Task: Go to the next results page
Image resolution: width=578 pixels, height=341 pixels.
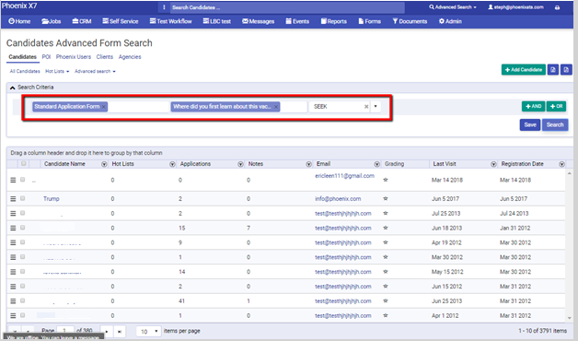Action: 107,331
